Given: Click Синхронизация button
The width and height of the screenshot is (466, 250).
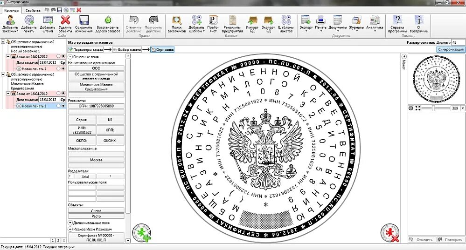Looking at the screenshot, I should (x=451, y=49).
